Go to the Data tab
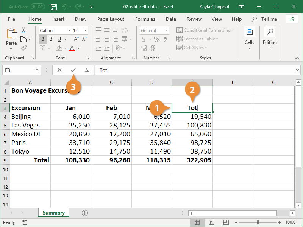 171,19
